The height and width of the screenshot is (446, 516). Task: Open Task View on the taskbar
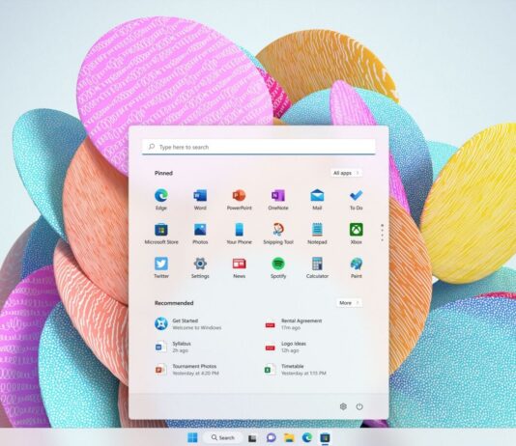coord(252,437)
